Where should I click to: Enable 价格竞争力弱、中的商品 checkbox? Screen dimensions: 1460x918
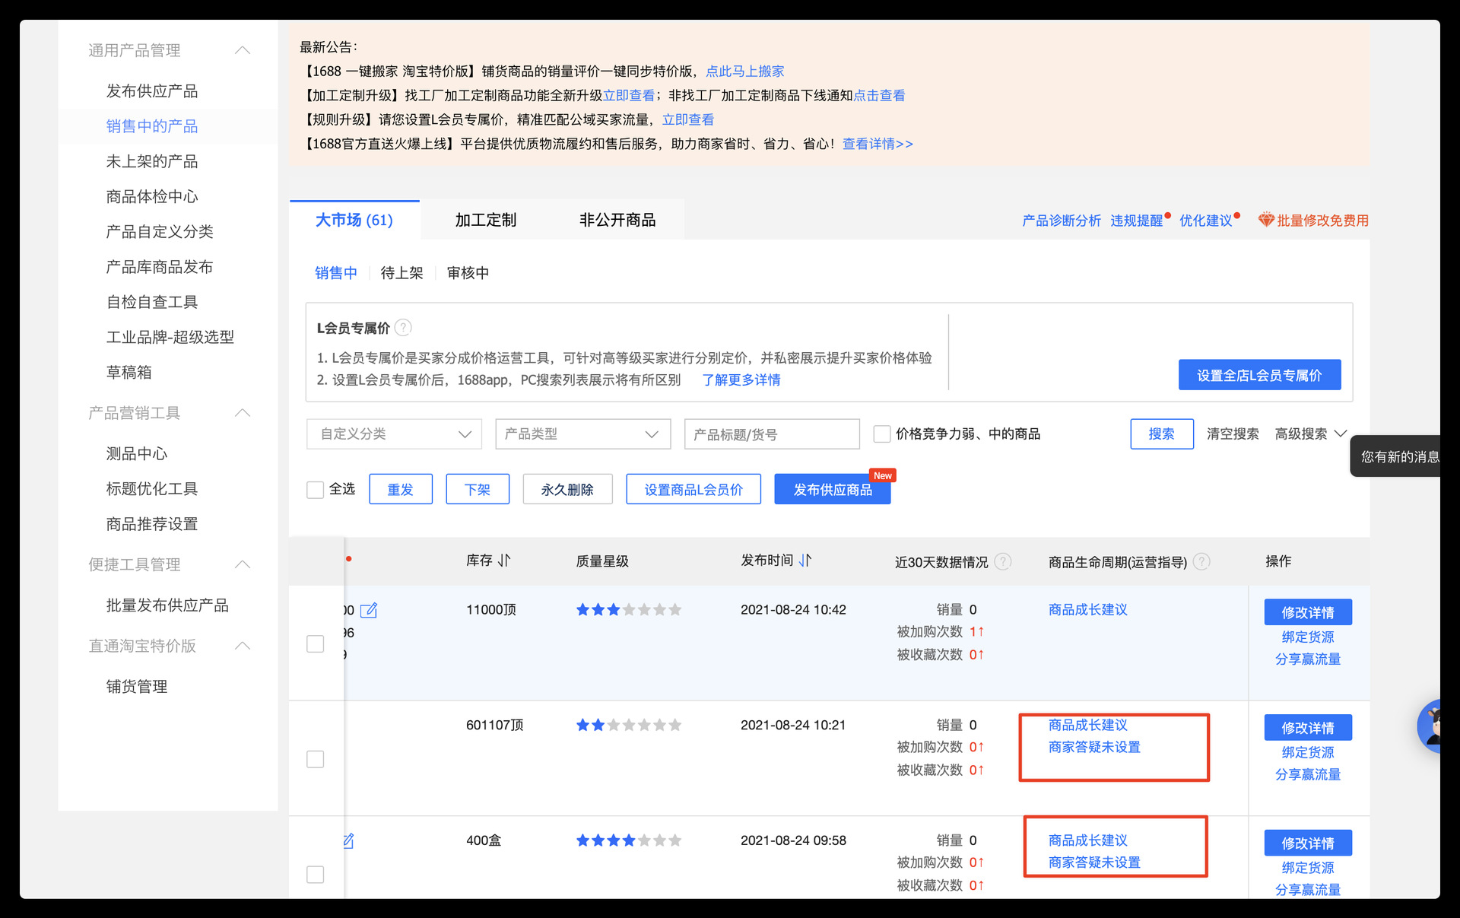pyautogui.click(x=882, y=434)
